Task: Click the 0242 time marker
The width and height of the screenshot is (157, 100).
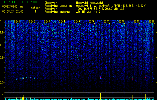Action: (x=32, y=21)
